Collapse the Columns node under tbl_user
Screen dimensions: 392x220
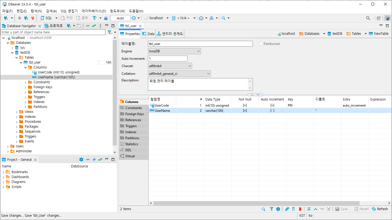pos(26,67)
